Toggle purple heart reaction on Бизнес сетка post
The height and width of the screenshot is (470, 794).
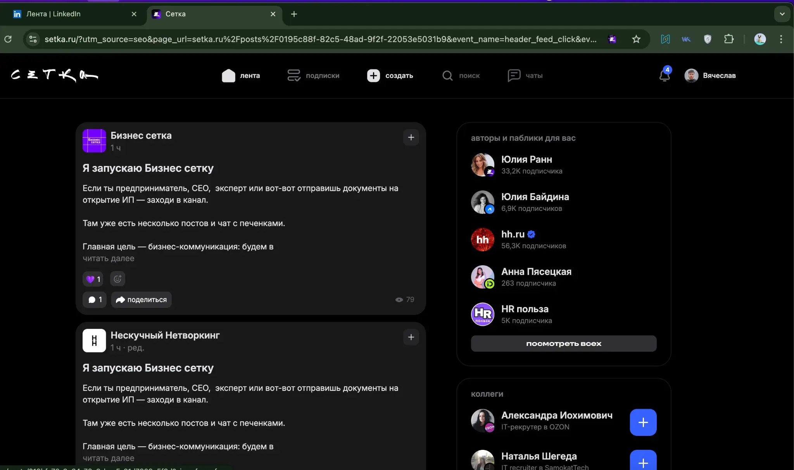click(93, 279)
